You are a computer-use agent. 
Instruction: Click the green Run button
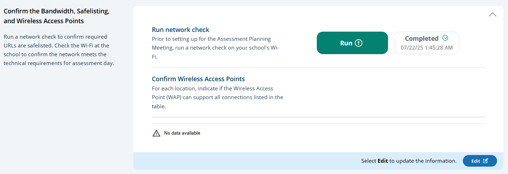pos(352,43)
